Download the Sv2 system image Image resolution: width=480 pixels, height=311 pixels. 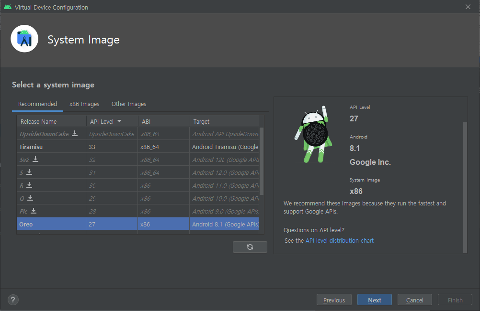(35, 159)
